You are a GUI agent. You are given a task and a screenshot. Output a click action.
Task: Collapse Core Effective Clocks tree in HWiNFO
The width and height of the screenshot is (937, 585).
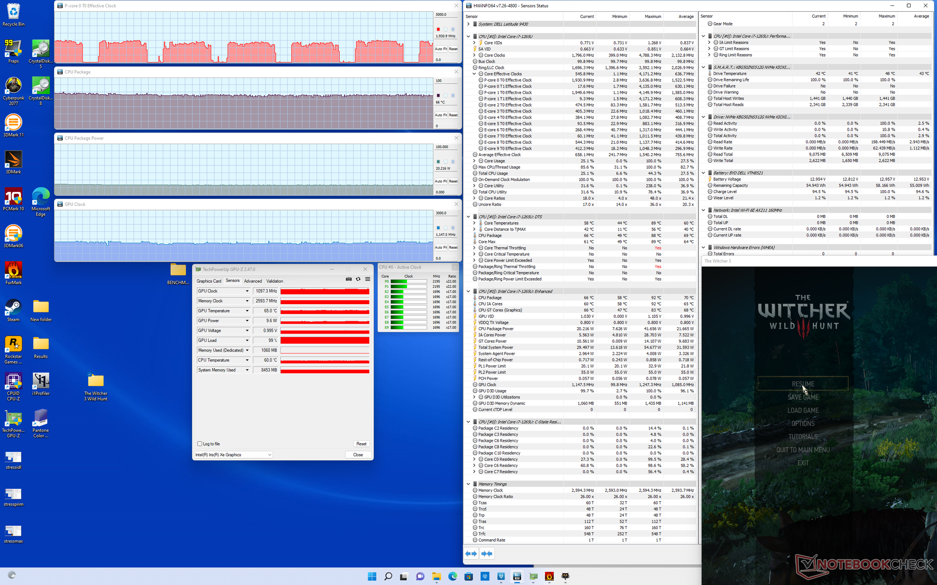coord(474,74)
